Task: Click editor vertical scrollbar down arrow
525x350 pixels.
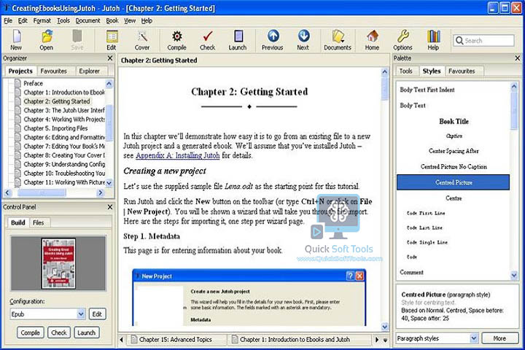Action: click(385, 326)
